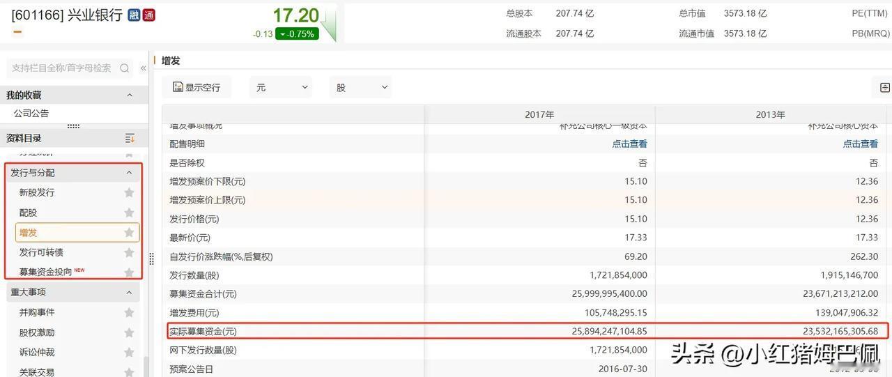Open 配股 in the sidebar

point(28,213)
